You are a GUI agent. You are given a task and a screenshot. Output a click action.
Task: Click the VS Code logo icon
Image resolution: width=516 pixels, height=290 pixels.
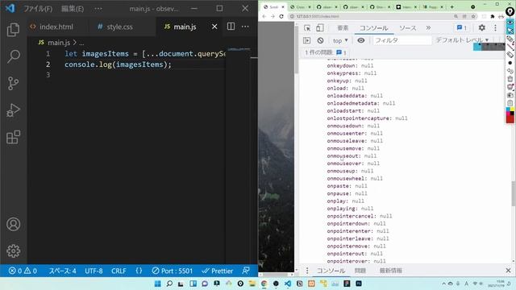tap(10, 8)
